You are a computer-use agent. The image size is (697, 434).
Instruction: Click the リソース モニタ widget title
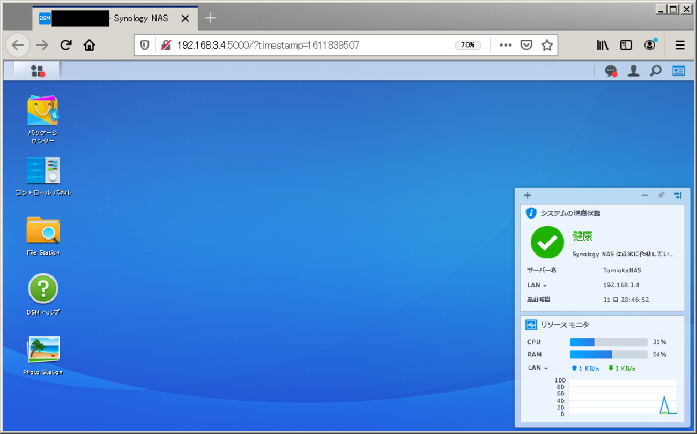click(x=565, y=325)
